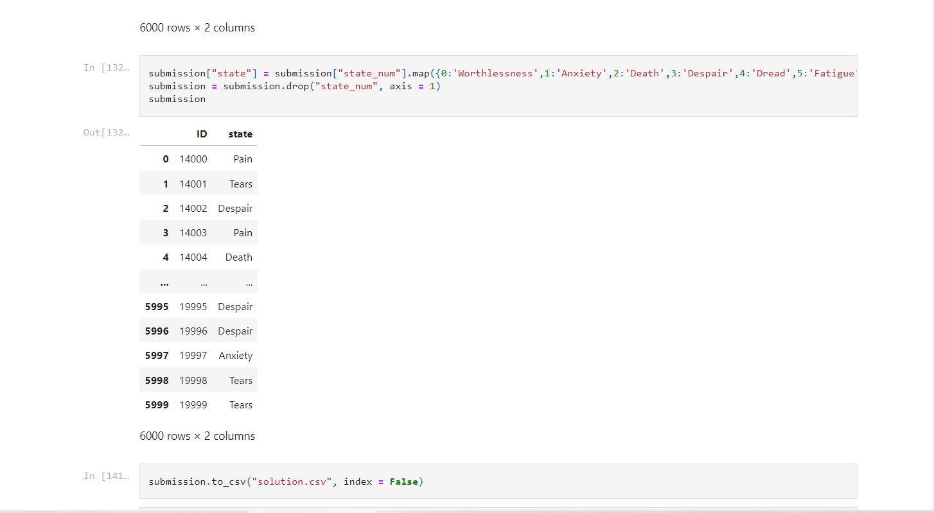
Task: Click row index 5997
Action: tap(157, 355)
